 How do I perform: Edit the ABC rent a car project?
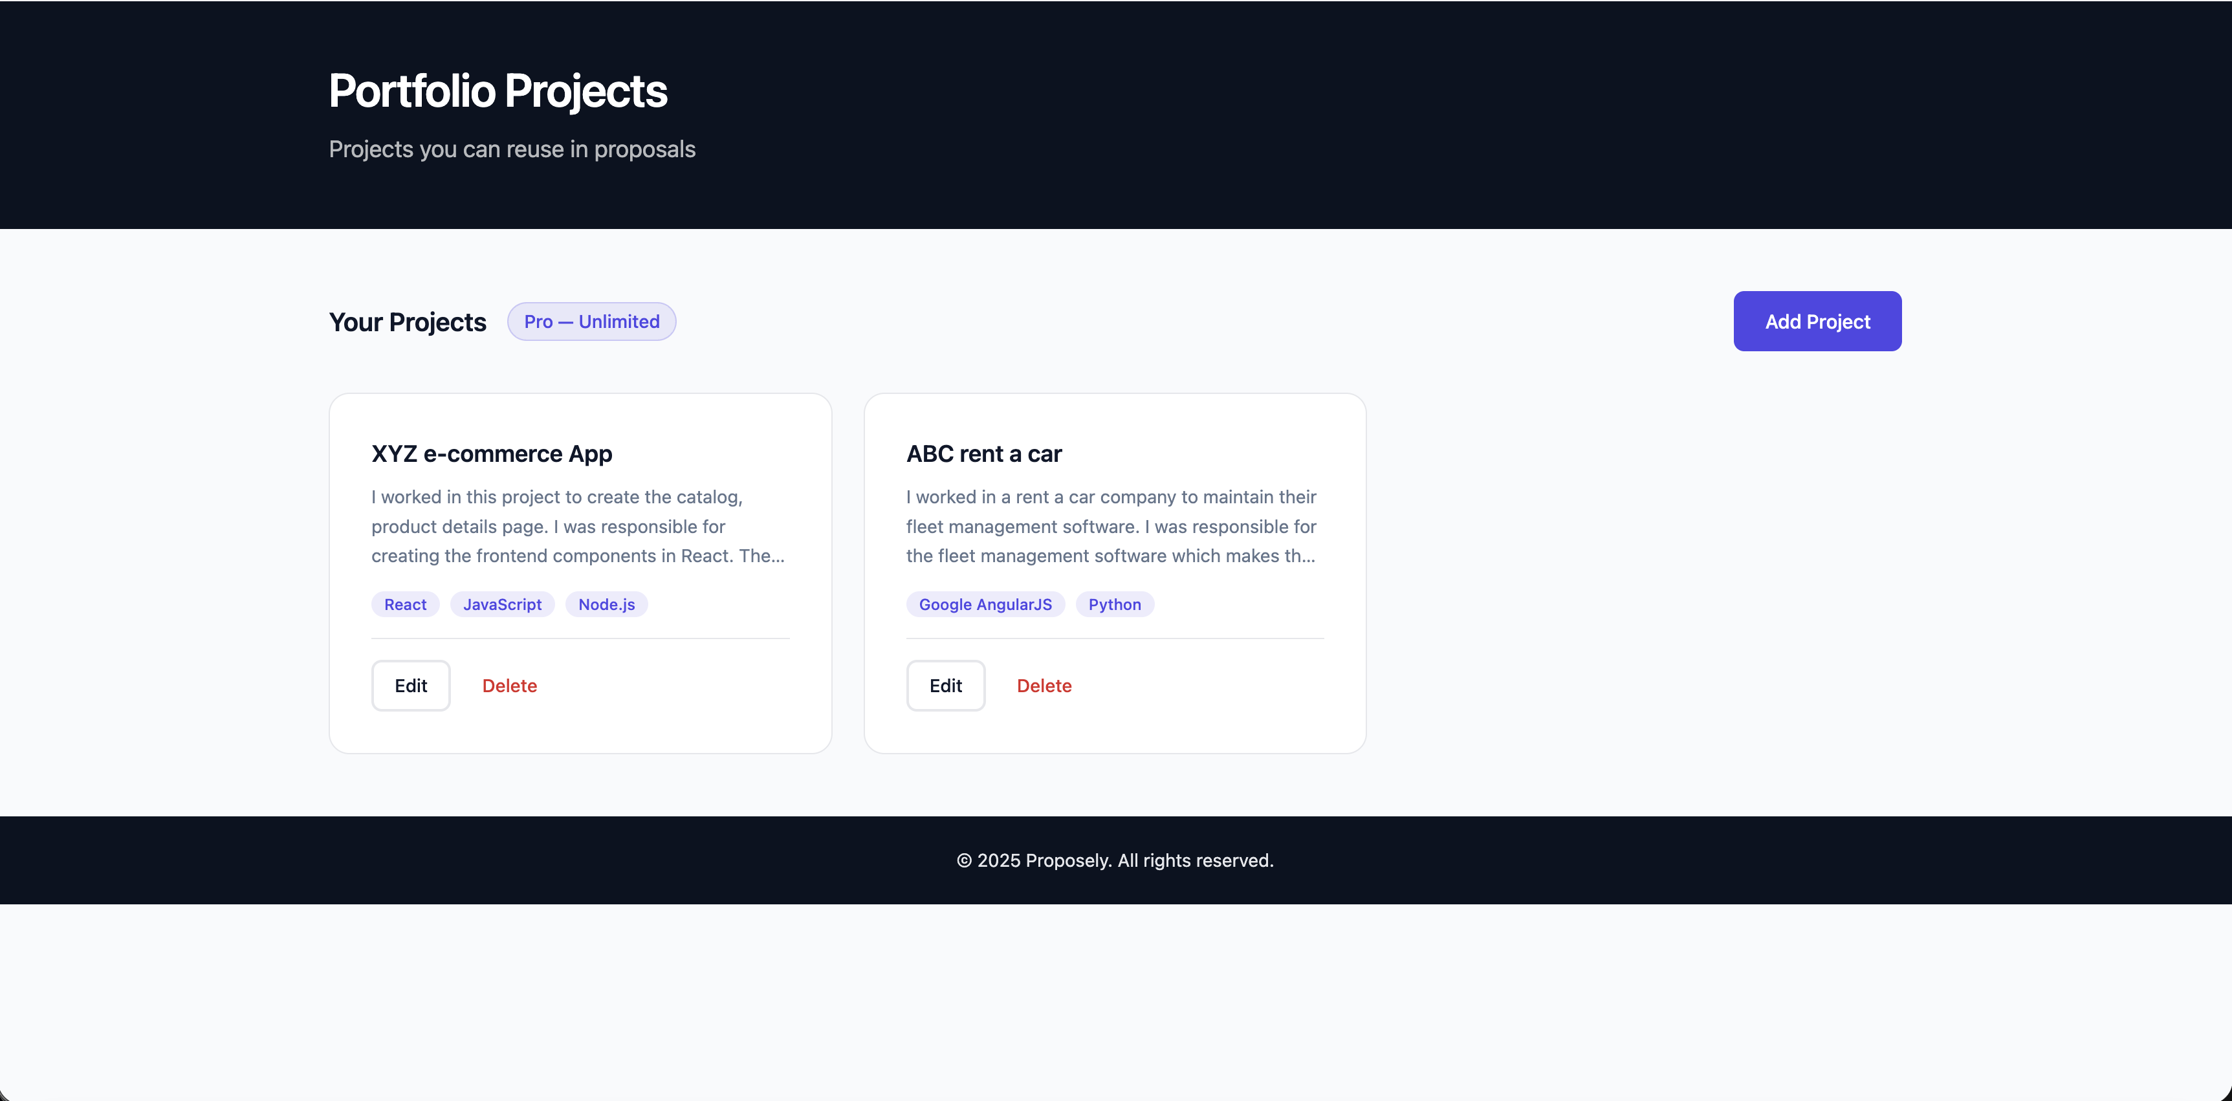945,686
